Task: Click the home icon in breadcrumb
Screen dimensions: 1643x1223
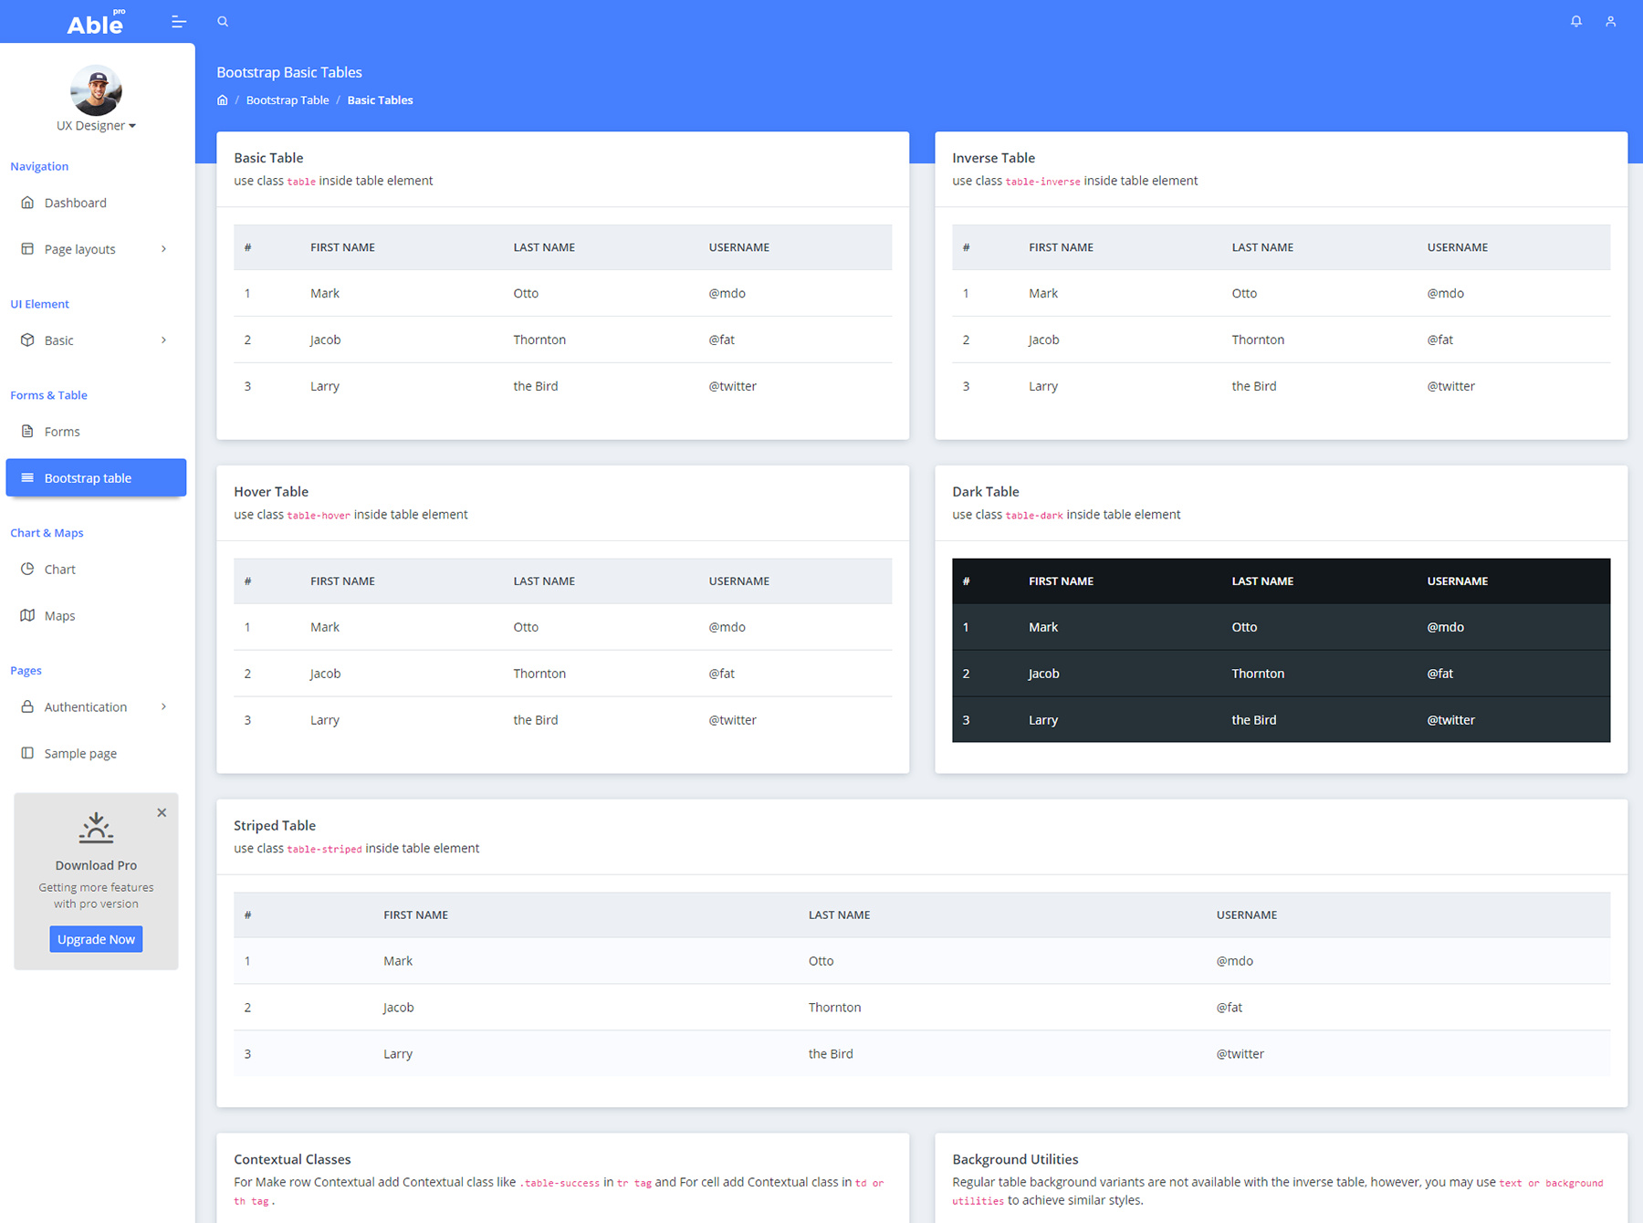Action: [x=222, y=100]
